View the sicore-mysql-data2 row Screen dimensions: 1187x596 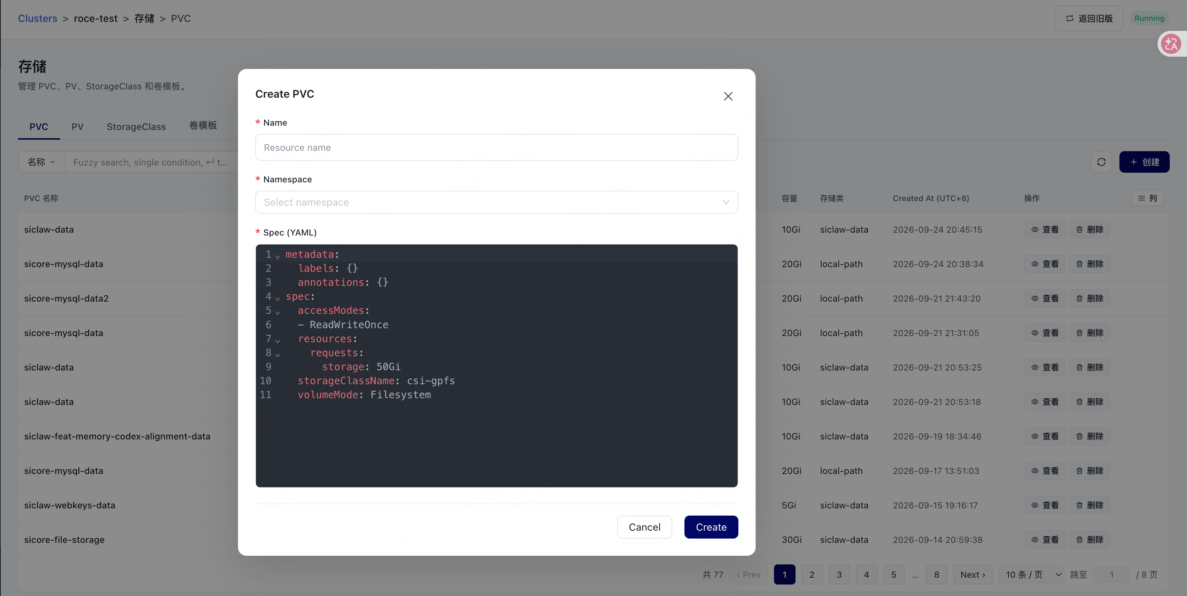click(1045, 298)
